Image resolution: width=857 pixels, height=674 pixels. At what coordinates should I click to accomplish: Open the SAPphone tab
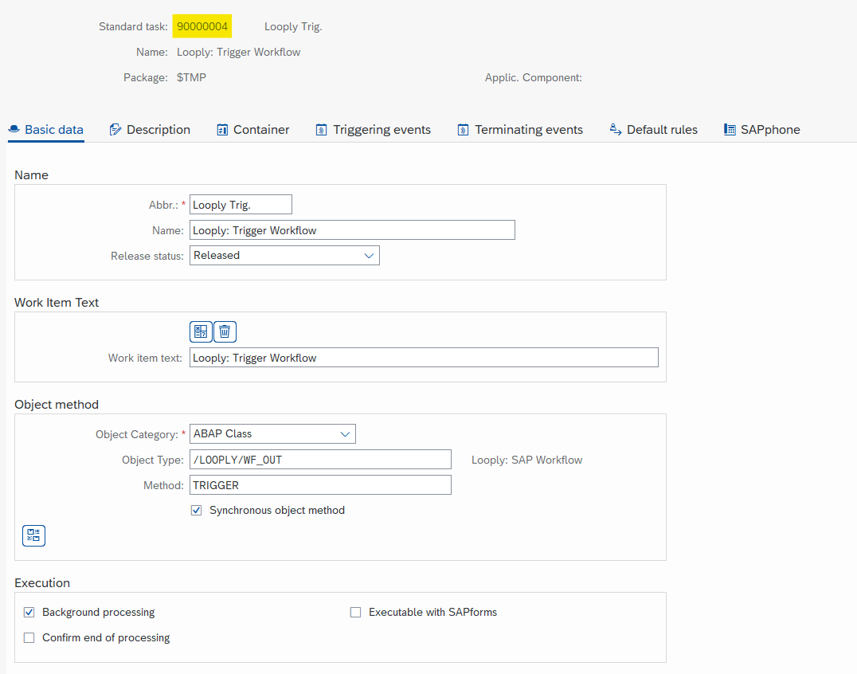[761, 130]
